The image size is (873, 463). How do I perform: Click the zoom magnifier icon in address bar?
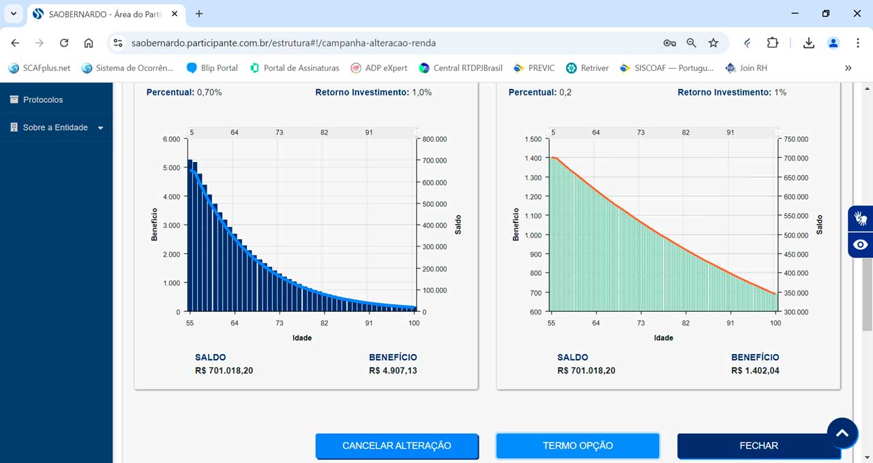coord(692,43)
